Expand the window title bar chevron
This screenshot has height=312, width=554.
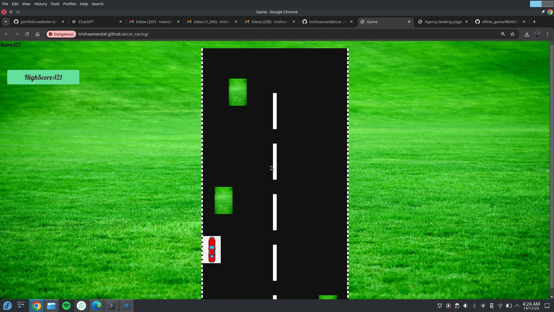pyautogui.click(x=18, y=12)
